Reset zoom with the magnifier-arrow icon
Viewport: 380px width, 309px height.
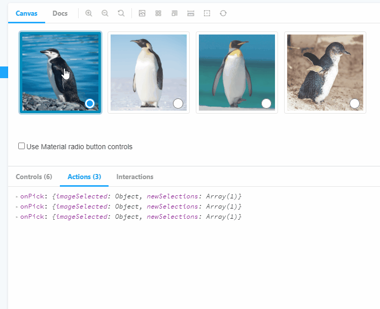click(x=121, y=13)
